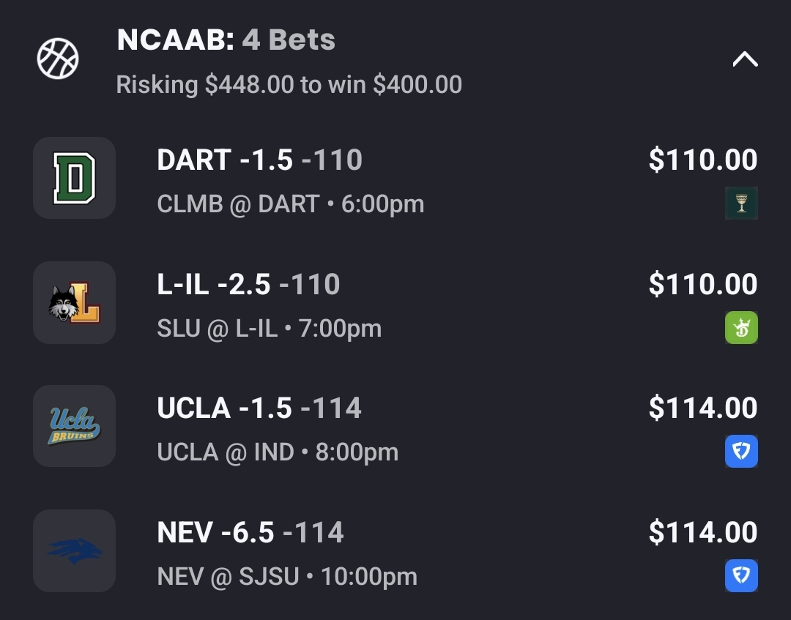The image size is (791, 620).
Task: Open the L-IL -2.5 bet
Action: [248, 285]
